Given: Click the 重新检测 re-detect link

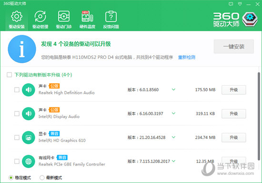Looking at the screenshot, I should tap(187, 58).
